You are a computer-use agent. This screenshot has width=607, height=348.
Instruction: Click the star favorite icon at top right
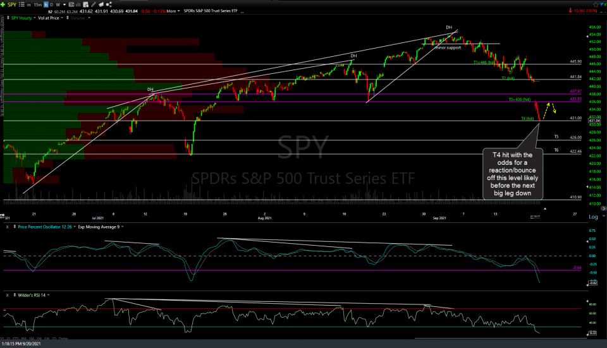(x=596, y=4)
